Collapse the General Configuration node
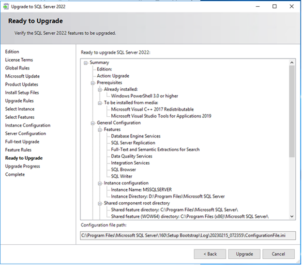 click(x=92, y=123)
